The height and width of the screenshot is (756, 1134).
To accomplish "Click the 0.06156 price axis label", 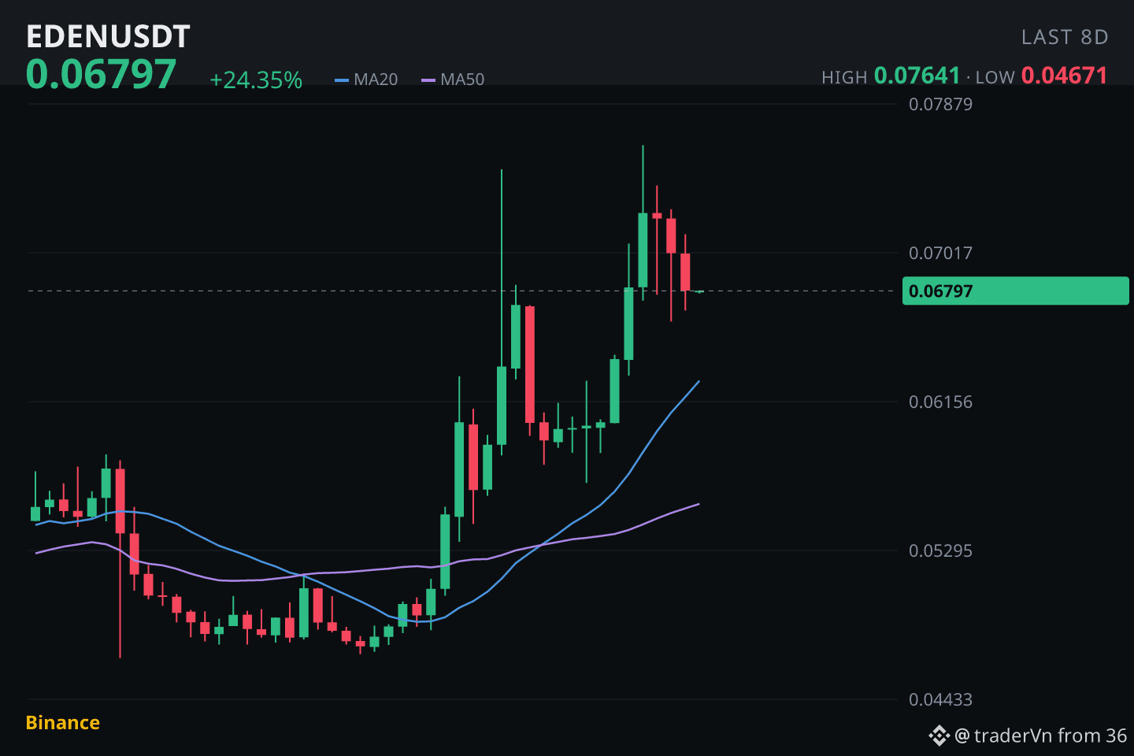I will tap(940, 402).
